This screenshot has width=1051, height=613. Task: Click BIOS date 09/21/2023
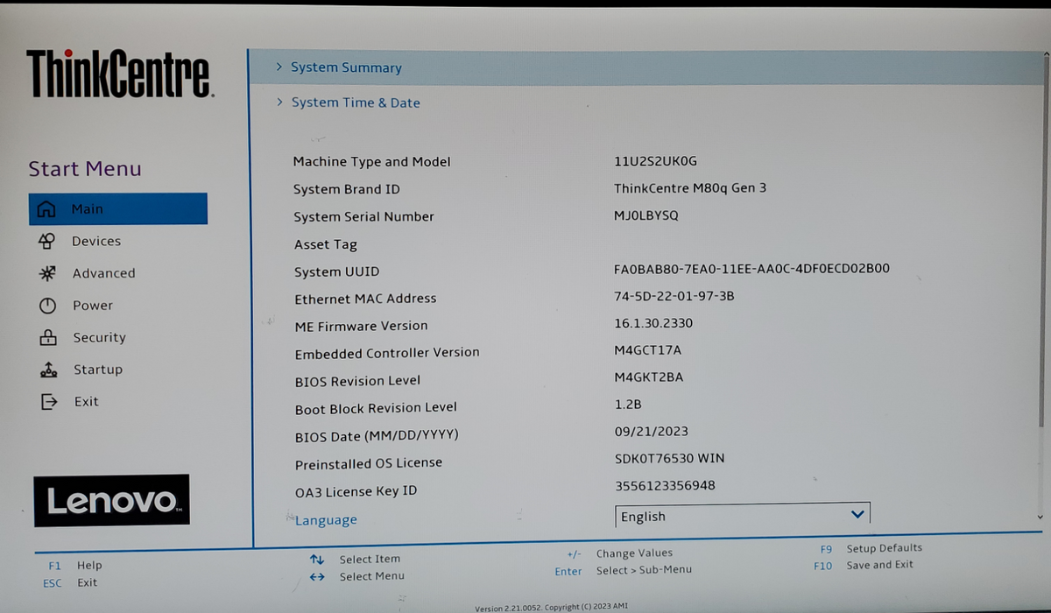click(x=652, y=431)
